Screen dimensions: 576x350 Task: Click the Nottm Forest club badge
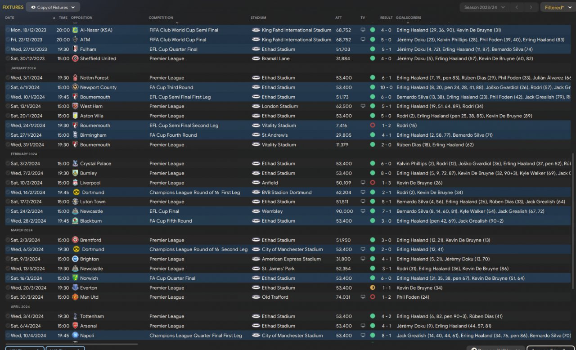[x=75, y=78]
